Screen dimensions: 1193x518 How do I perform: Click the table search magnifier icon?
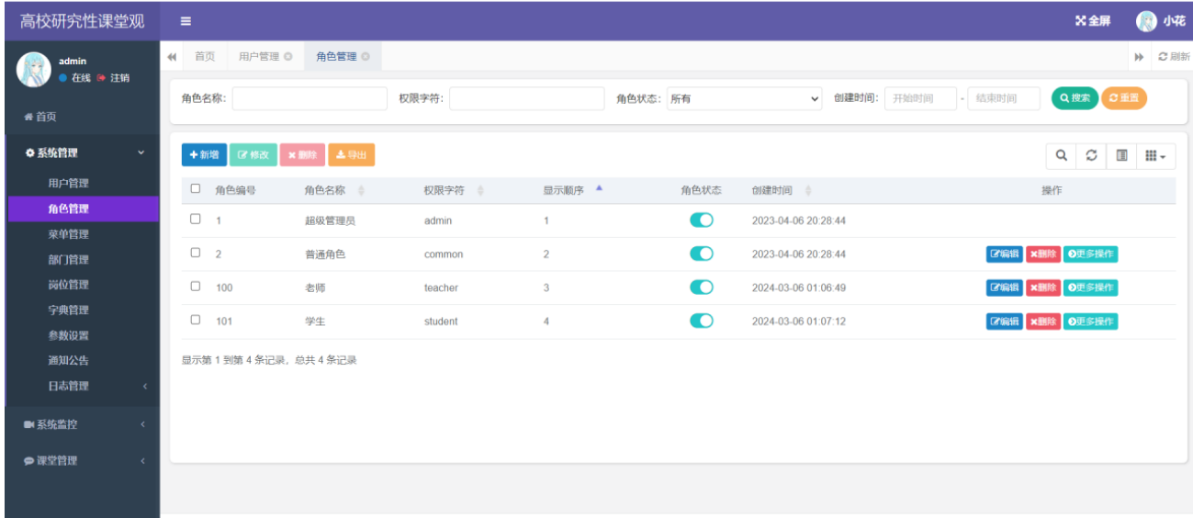1062,156
